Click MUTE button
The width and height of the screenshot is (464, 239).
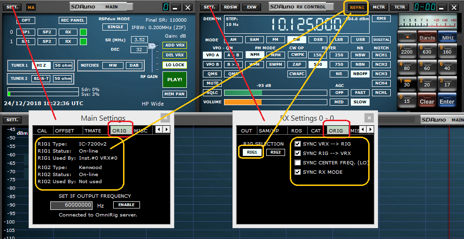pyautogui.click(x=212, y=83)
